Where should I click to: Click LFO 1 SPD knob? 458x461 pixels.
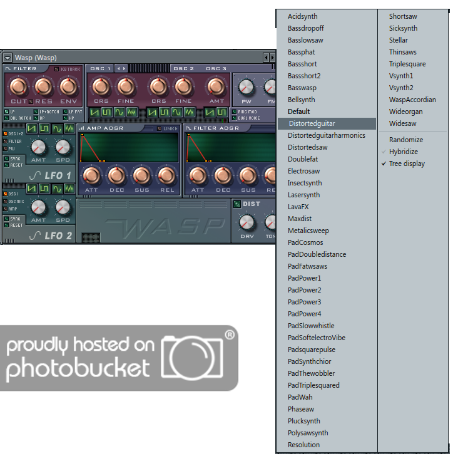pyautogui.click(x=63, y=147)
